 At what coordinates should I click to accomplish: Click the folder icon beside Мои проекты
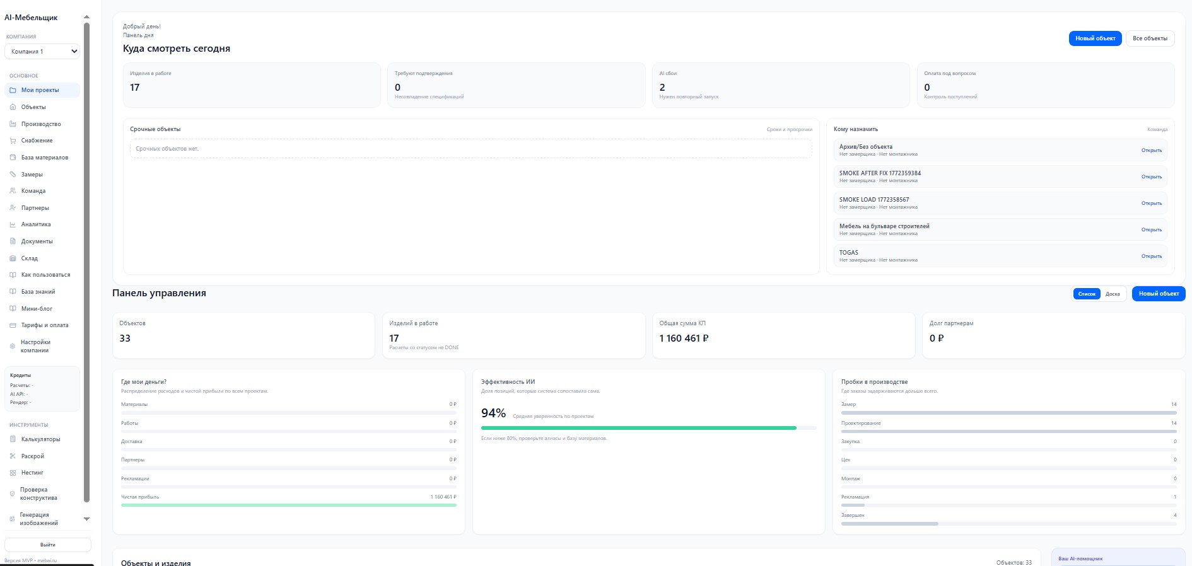(x=13, y=90)
